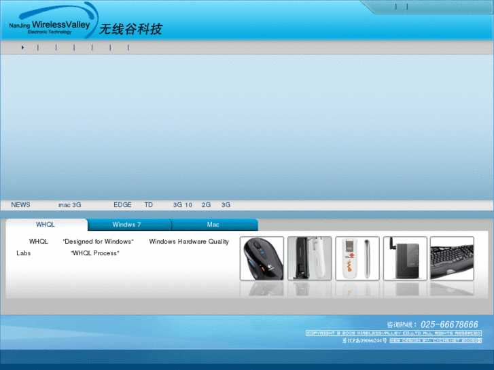Switch to the Mac tab
The height and width of the screenshot is (370, 494).
point(213,225)
